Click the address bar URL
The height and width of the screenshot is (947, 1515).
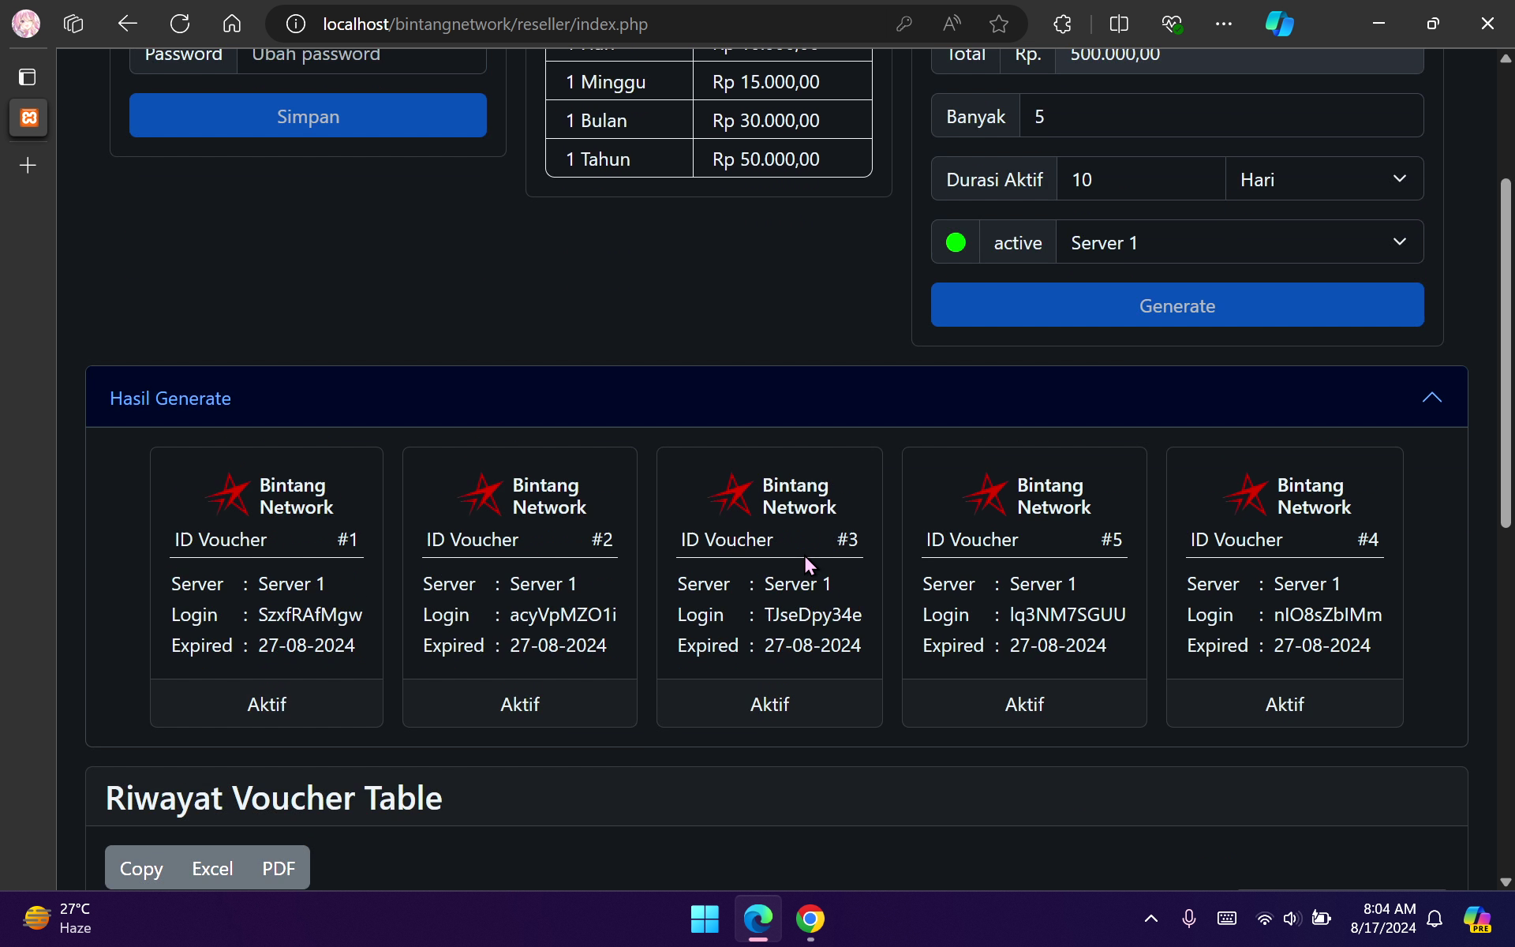tap(485, 24)
